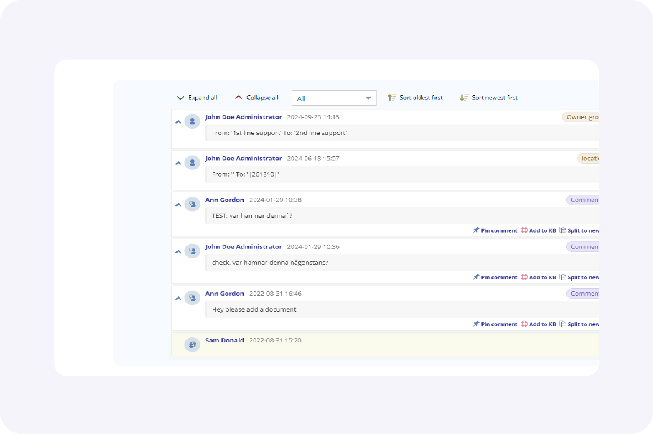
Task: Click avatar icon of the 2024-09-23 entry
Action: [192, 122]
